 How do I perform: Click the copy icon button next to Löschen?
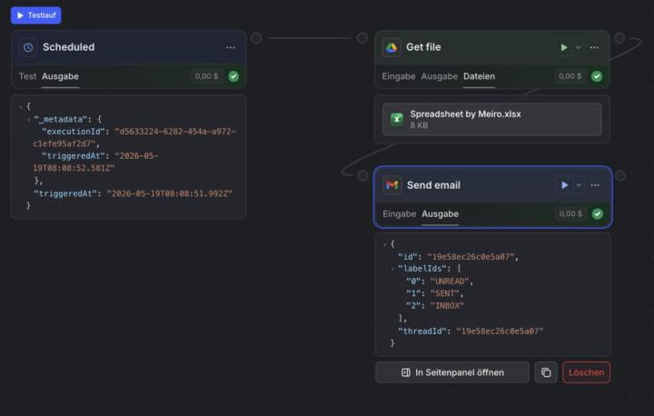546,372
